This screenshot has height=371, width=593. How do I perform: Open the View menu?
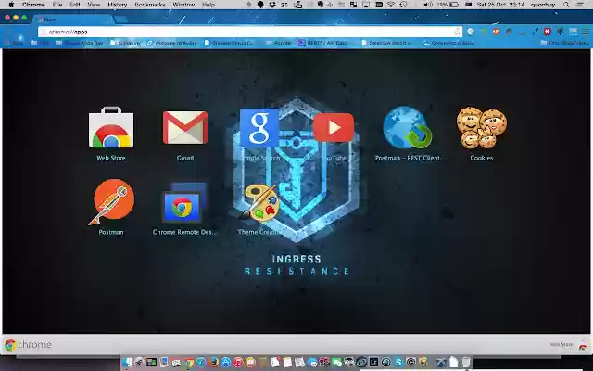click(94, 5)
